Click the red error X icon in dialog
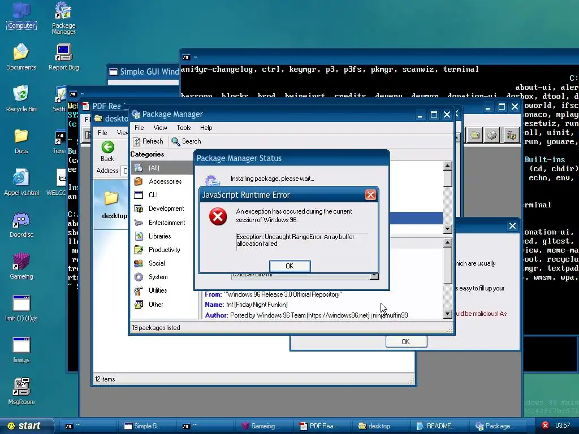 [x=218, y=216]
